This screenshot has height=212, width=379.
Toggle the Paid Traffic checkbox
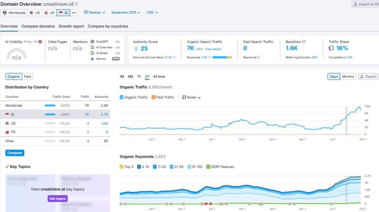pos(153,97)
